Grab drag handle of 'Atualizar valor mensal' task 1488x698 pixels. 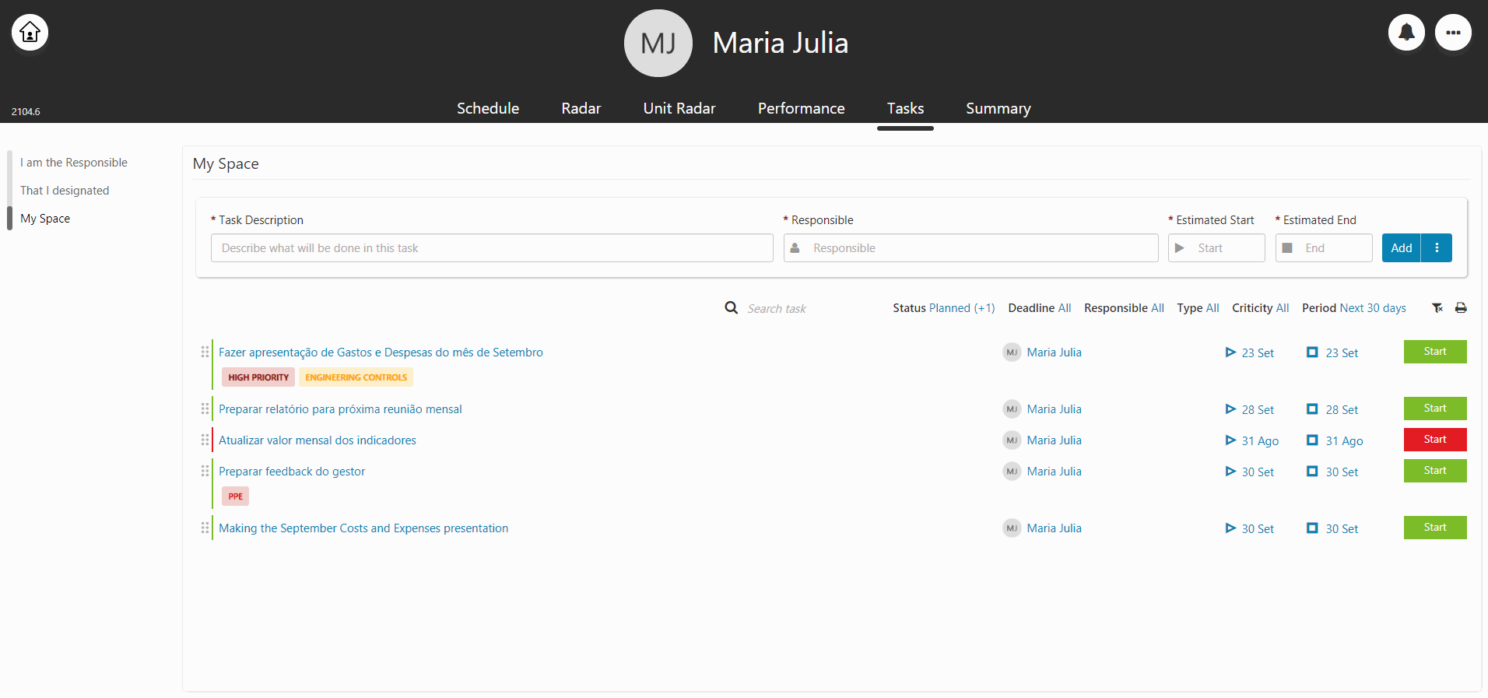click(x=205, y=440)
